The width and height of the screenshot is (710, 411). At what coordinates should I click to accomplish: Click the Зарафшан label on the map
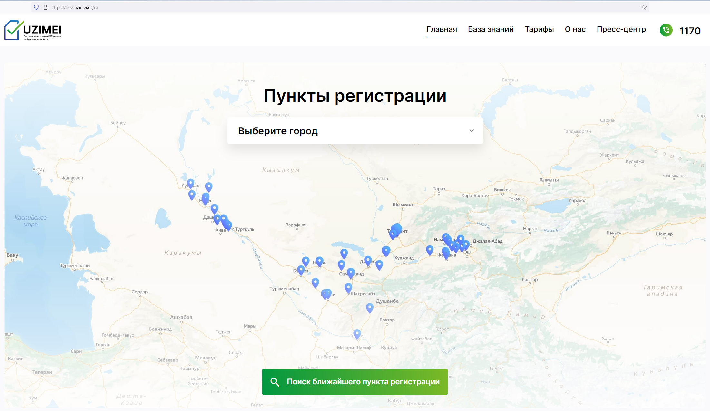click(297, 225)
